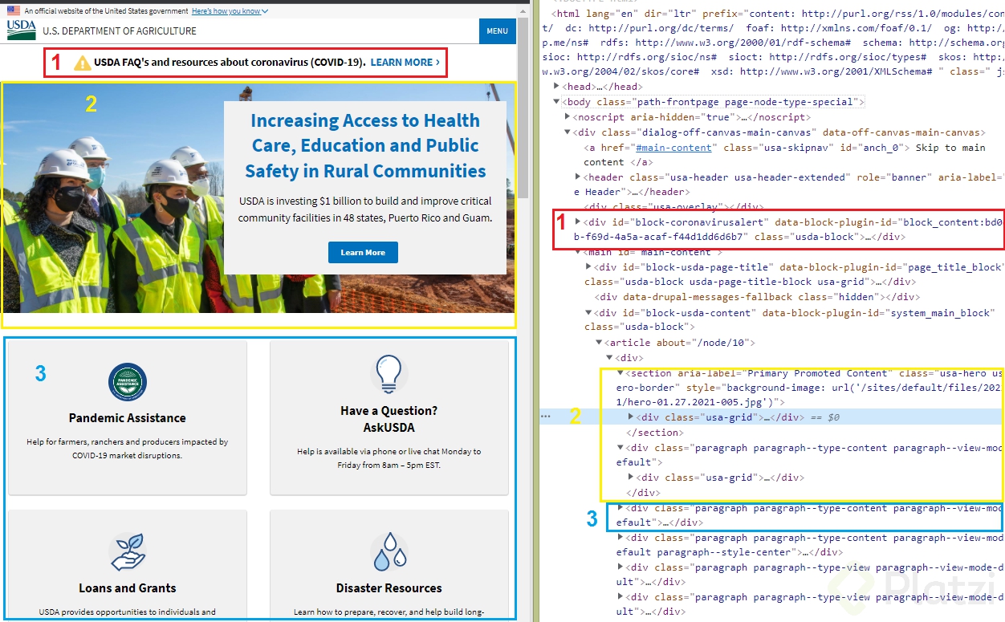
Task: Click the Disaster Resources water drops icon
Action: [x=389, y=552]
